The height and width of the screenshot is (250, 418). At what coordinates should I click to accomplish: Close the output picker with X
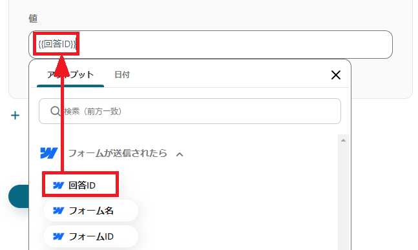[x=336, y=75]
